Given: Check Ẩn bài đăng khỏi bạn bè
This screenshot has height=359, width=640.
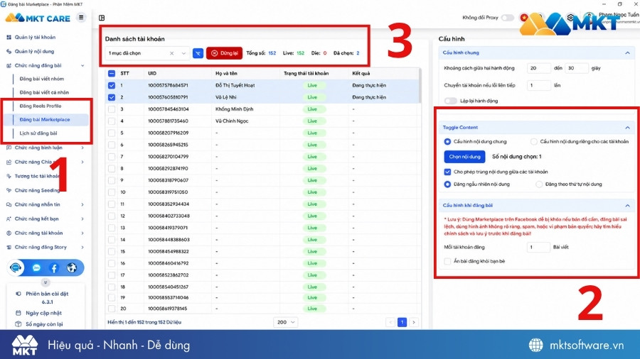Looking at the screenshot, I should 447,261.
